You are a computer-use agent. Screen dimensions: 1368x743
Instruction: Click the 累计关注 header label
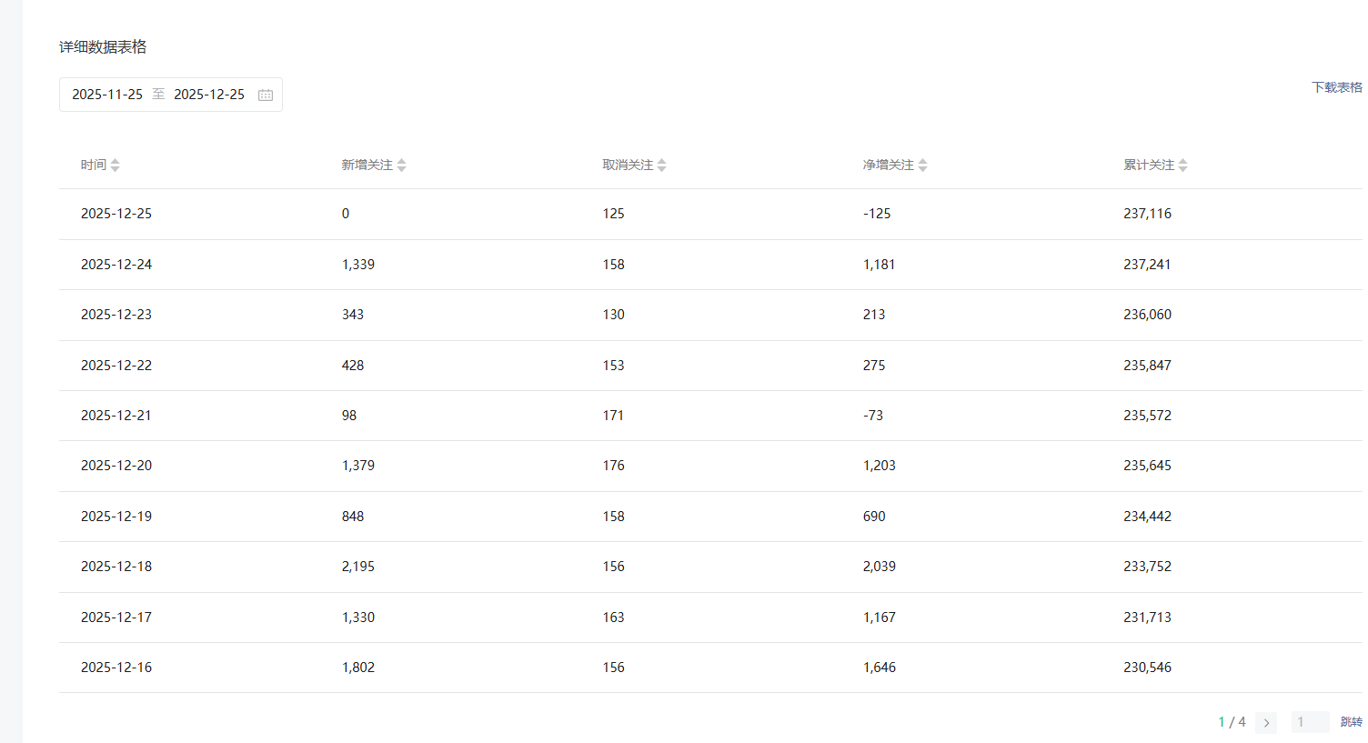pyautogui.click(x=1149, y=165)
